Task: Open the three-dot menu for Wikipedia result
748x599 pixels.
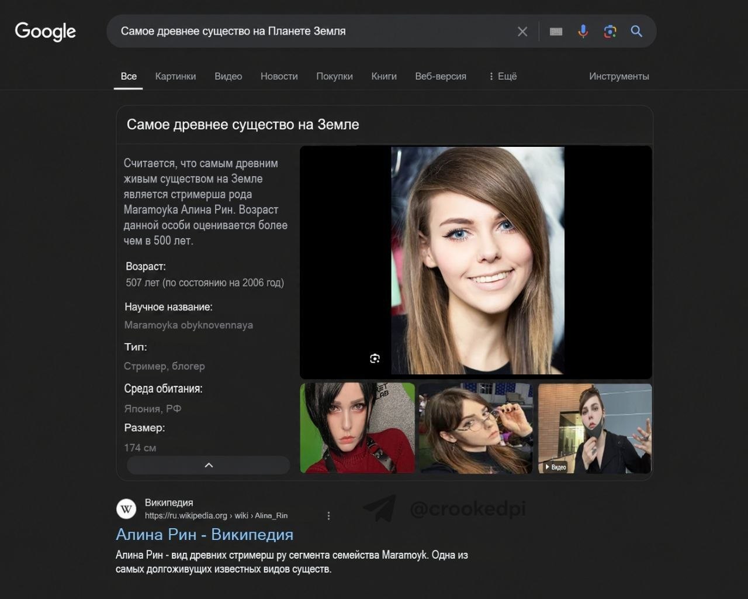Action: coord(328,515)
